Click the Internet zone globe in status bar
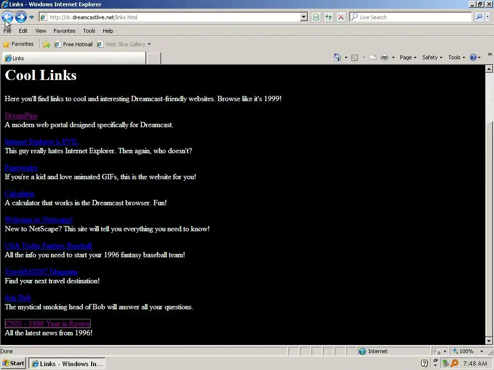This screenshot has width=494, height=370. pyautogui.click(x=362, y=351)
